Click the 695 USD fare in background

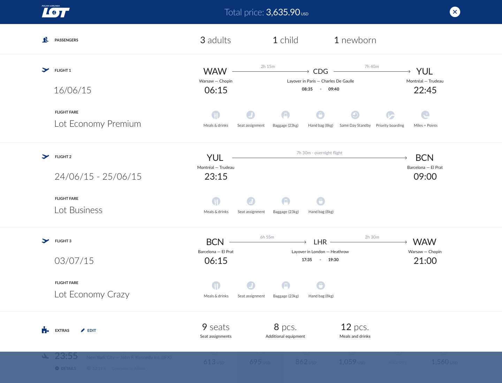click(x=260, y=362)
